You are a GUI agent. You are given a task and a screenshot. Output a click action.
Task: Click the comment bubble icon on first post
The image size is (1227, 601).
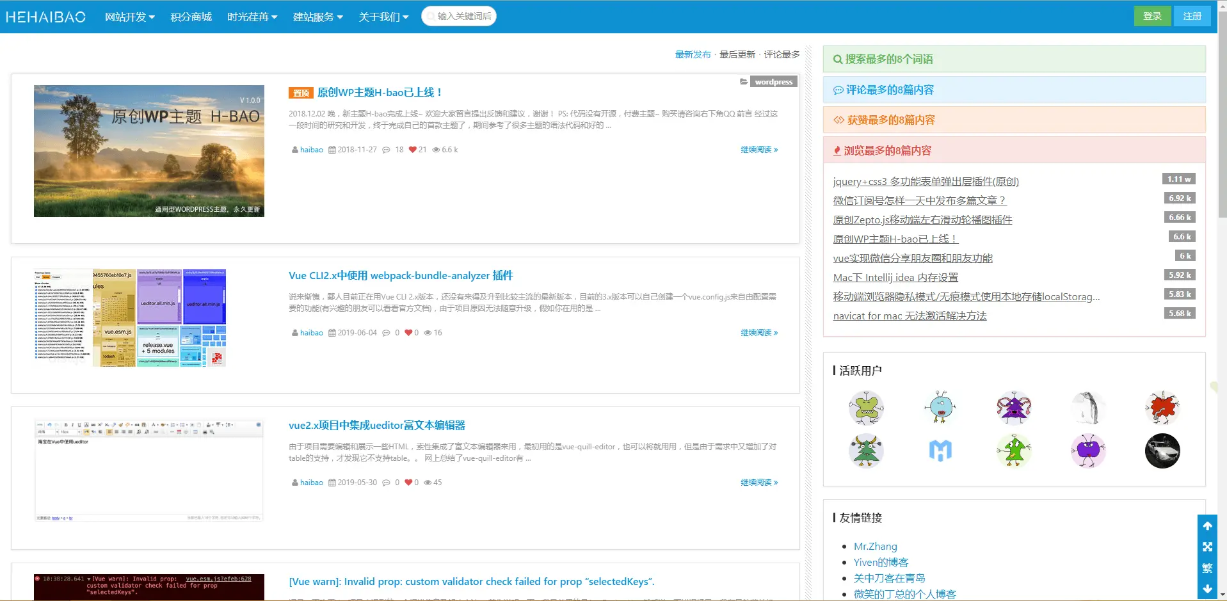point(386,150)
